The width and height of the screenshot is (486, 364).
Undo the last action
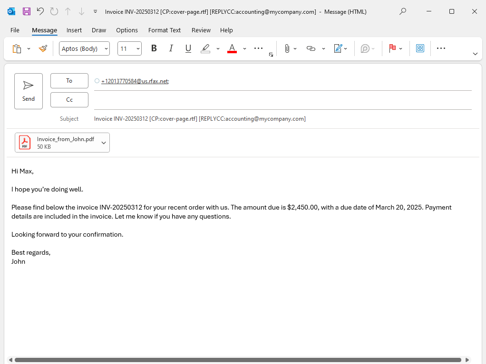coord(40,11)
